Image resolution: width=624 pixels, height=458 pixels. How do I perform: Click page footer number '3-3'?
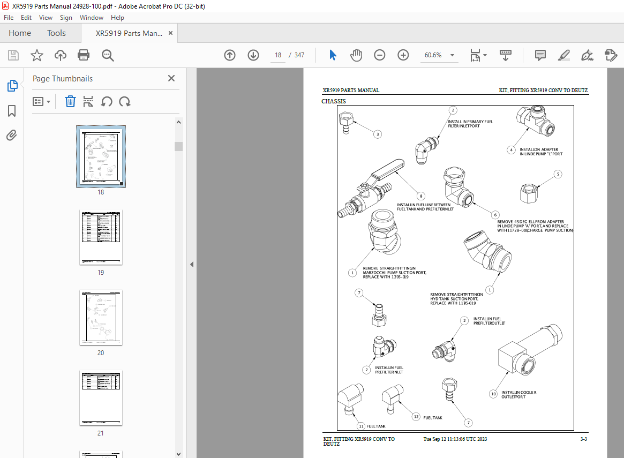pos(583,439)
